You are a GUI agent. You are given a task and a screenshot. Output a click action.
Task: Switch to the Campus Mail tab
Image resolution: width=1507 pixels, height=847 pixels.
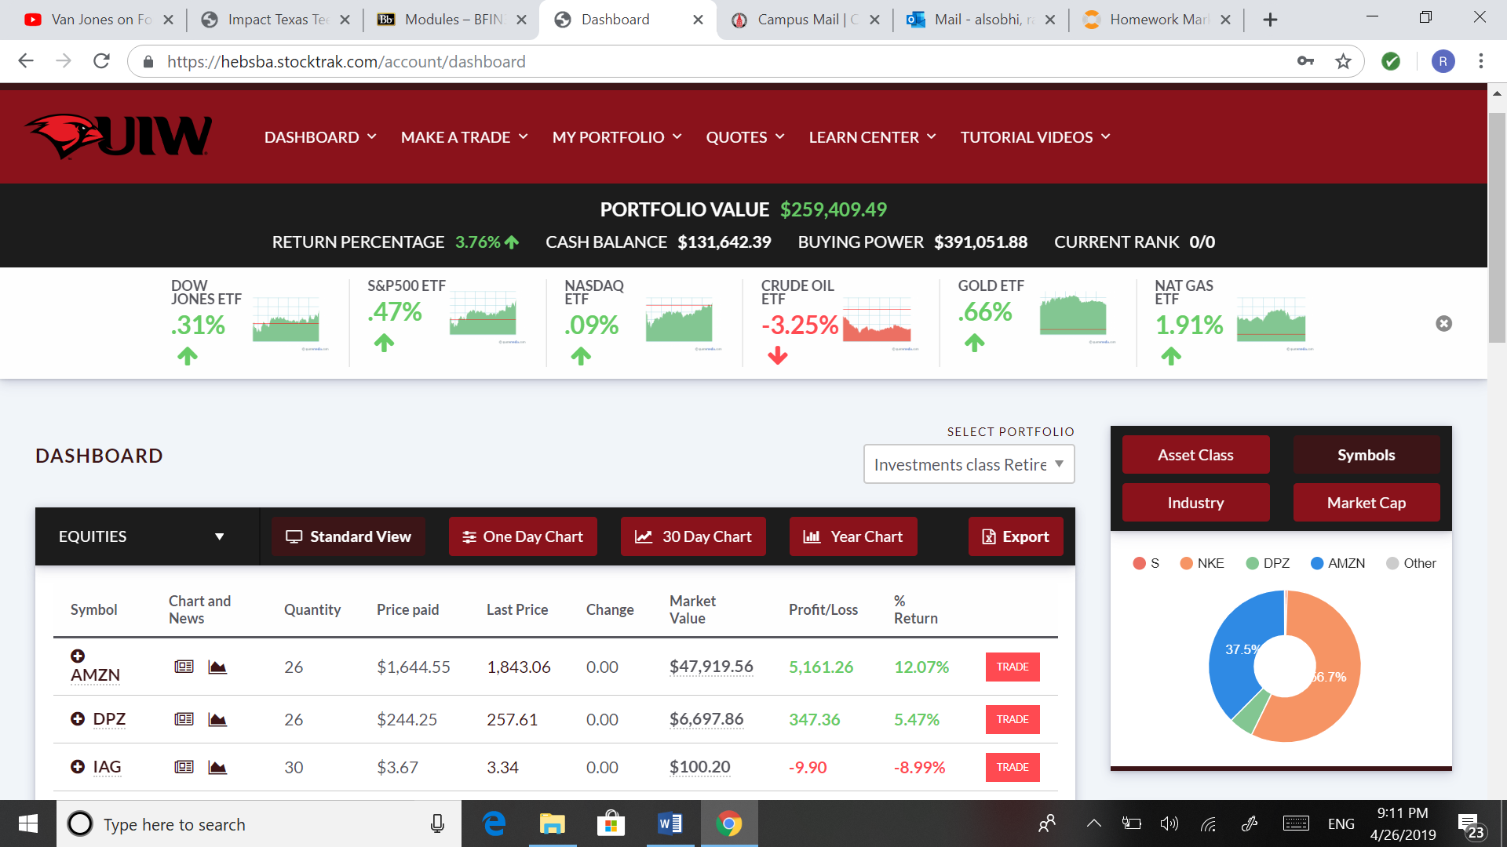[x=804, y=20]
